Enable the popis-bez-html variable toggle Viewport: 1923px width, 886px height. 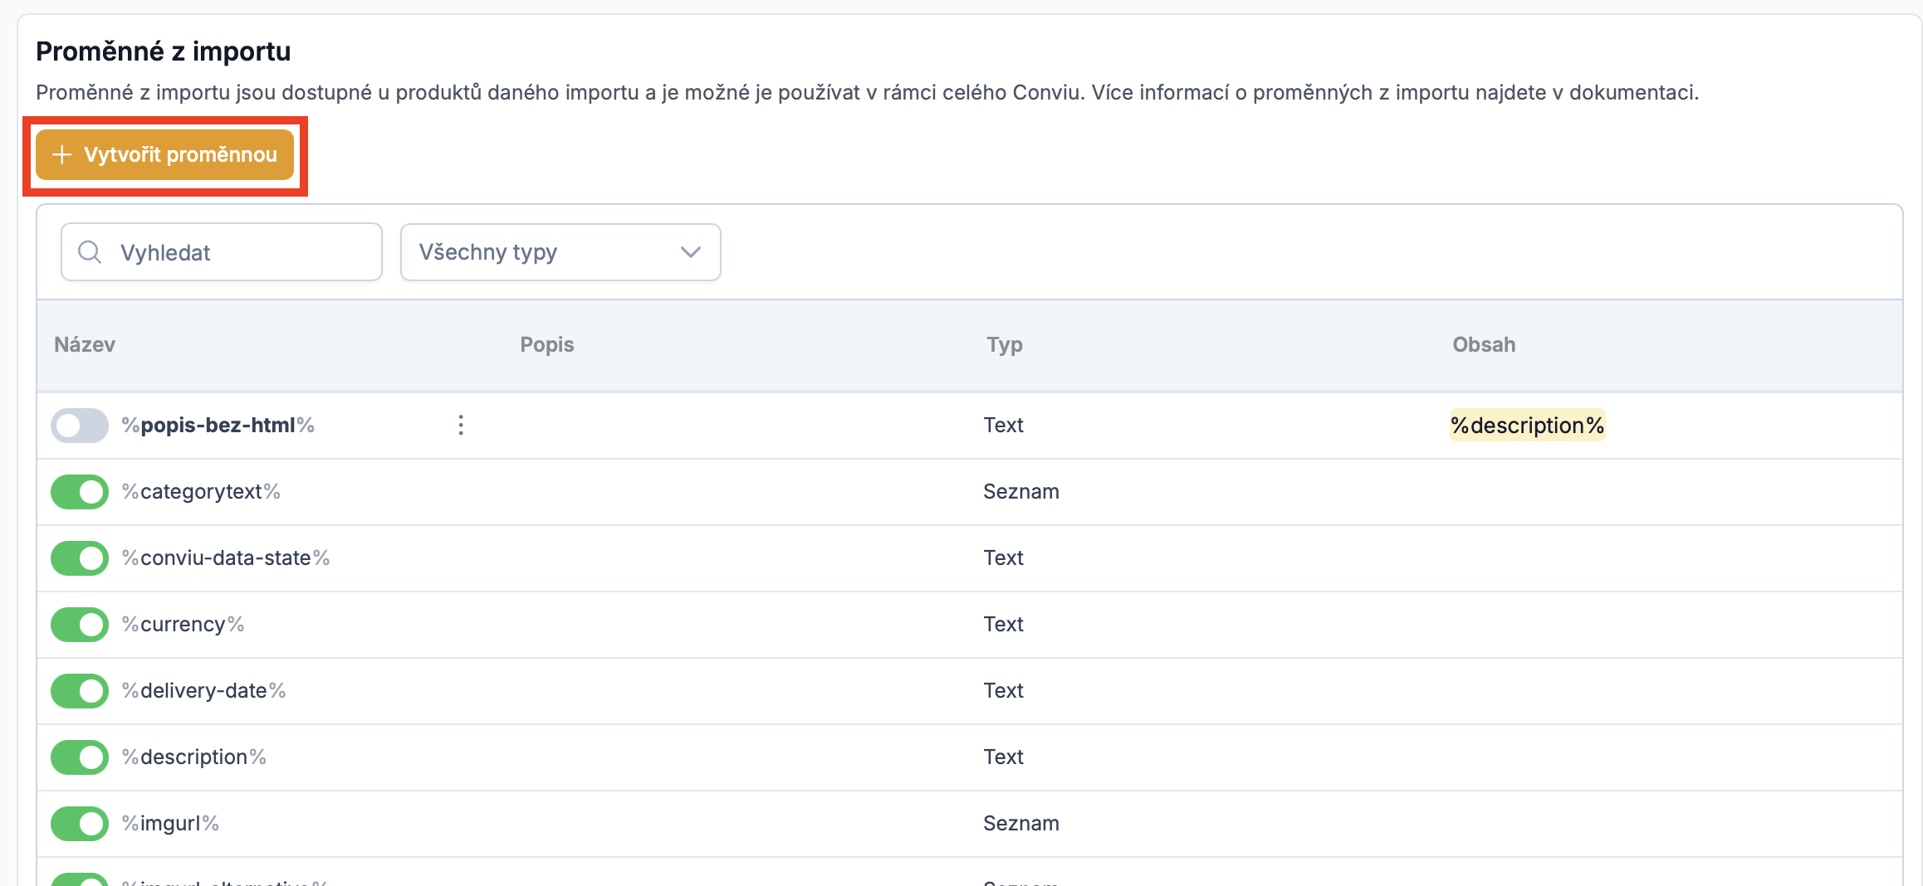pos(80,426)
